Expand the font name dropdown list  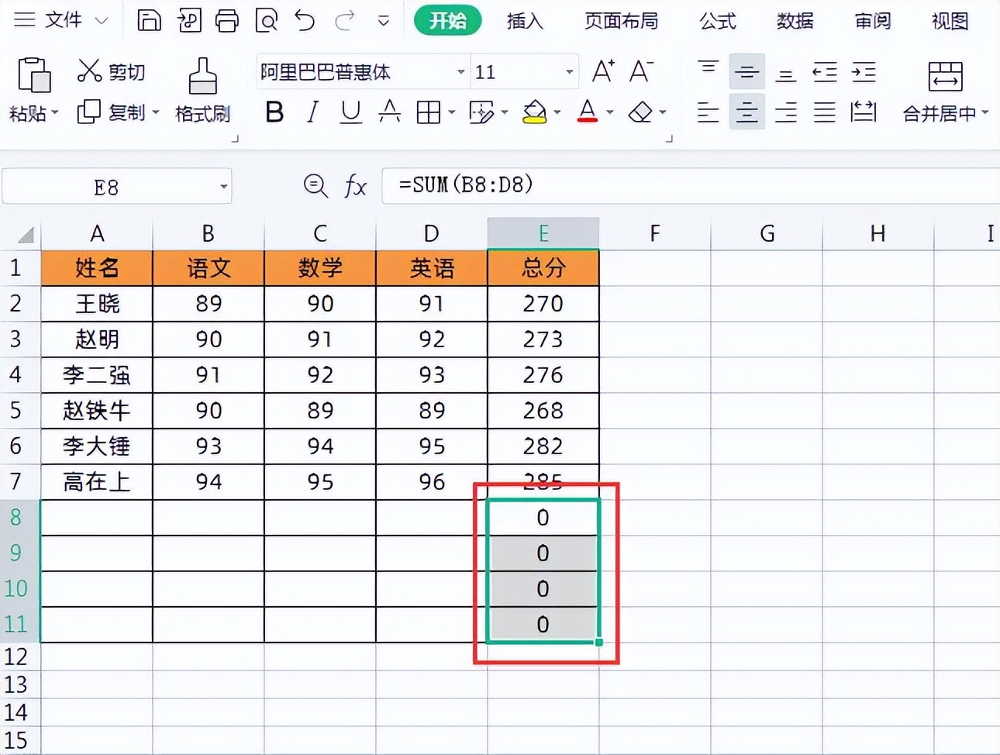pyautogui.click(x=460, y=72)
